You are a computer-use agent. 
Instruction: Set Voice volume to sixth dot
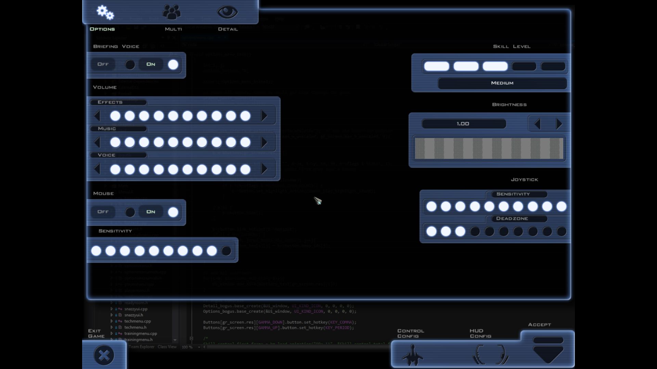tap(188, 169)
